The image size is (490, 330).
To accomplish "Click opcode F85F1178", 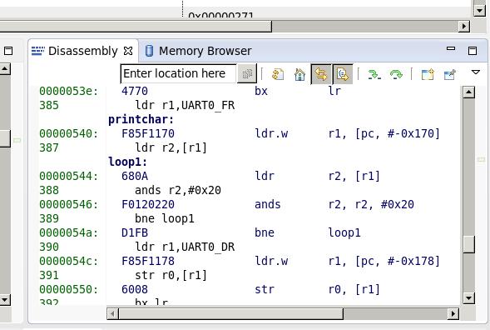I will point(148,261).
